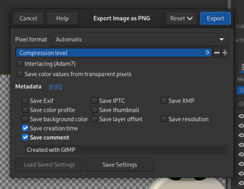Uncheck the Save comment option

[x=25, y=137]
